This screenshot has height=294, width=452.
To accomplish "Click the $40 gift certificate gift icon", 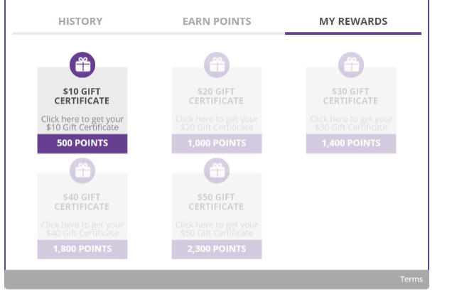I will (82, 170).
